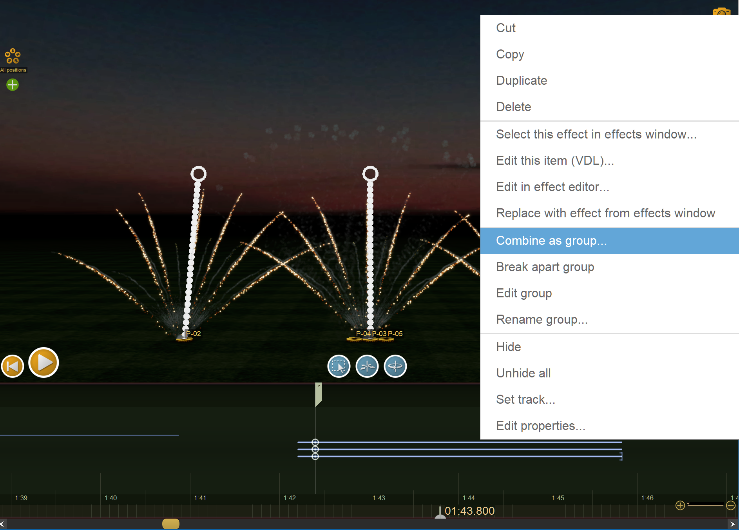
Task: Click the 1:40 mark on ruler
Action: tap(110, 498)
